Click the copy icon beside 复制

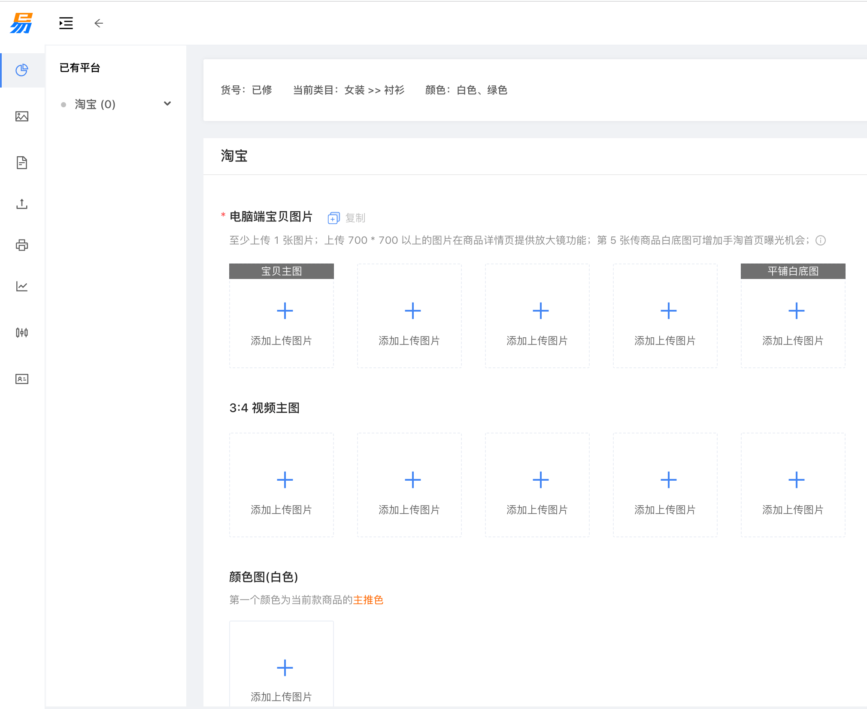[x=333, y=218]
